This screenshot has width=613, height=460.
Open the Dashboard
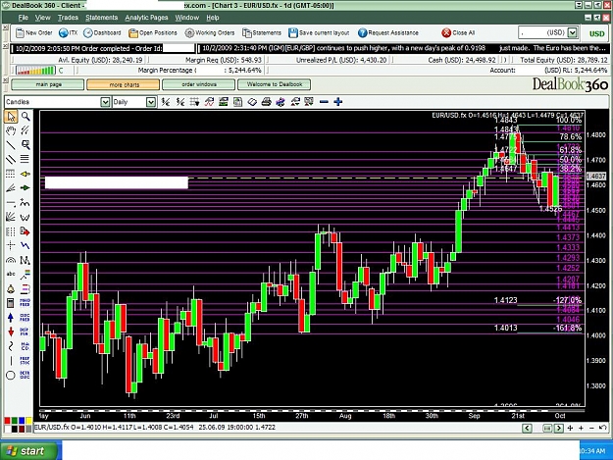coord(102,32)
